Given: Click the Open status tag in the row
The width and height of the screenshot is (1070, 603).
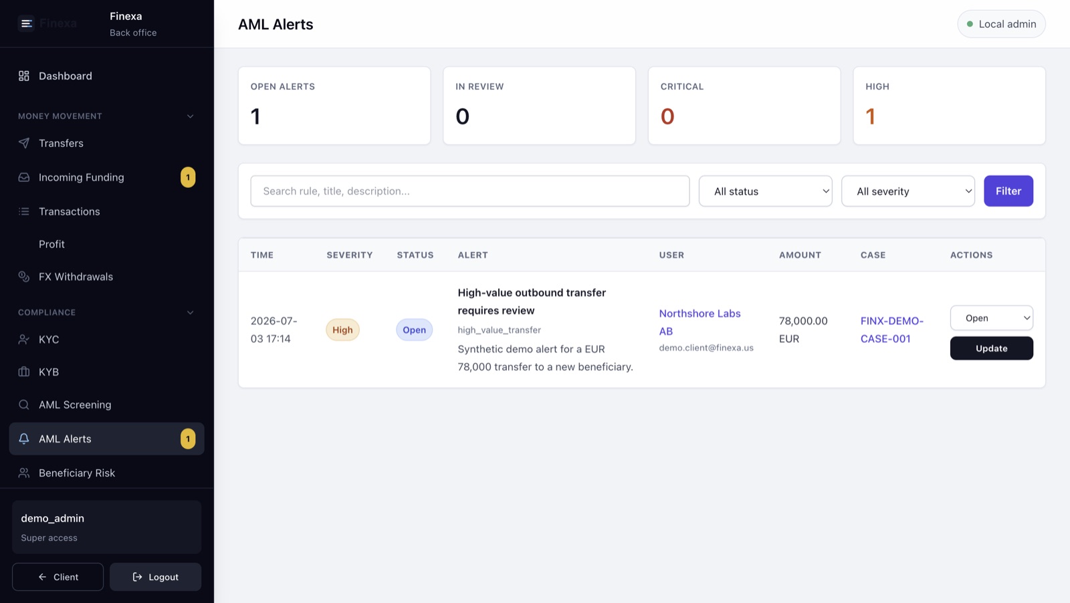Looking at the screenshot, I should pos(414,330).
